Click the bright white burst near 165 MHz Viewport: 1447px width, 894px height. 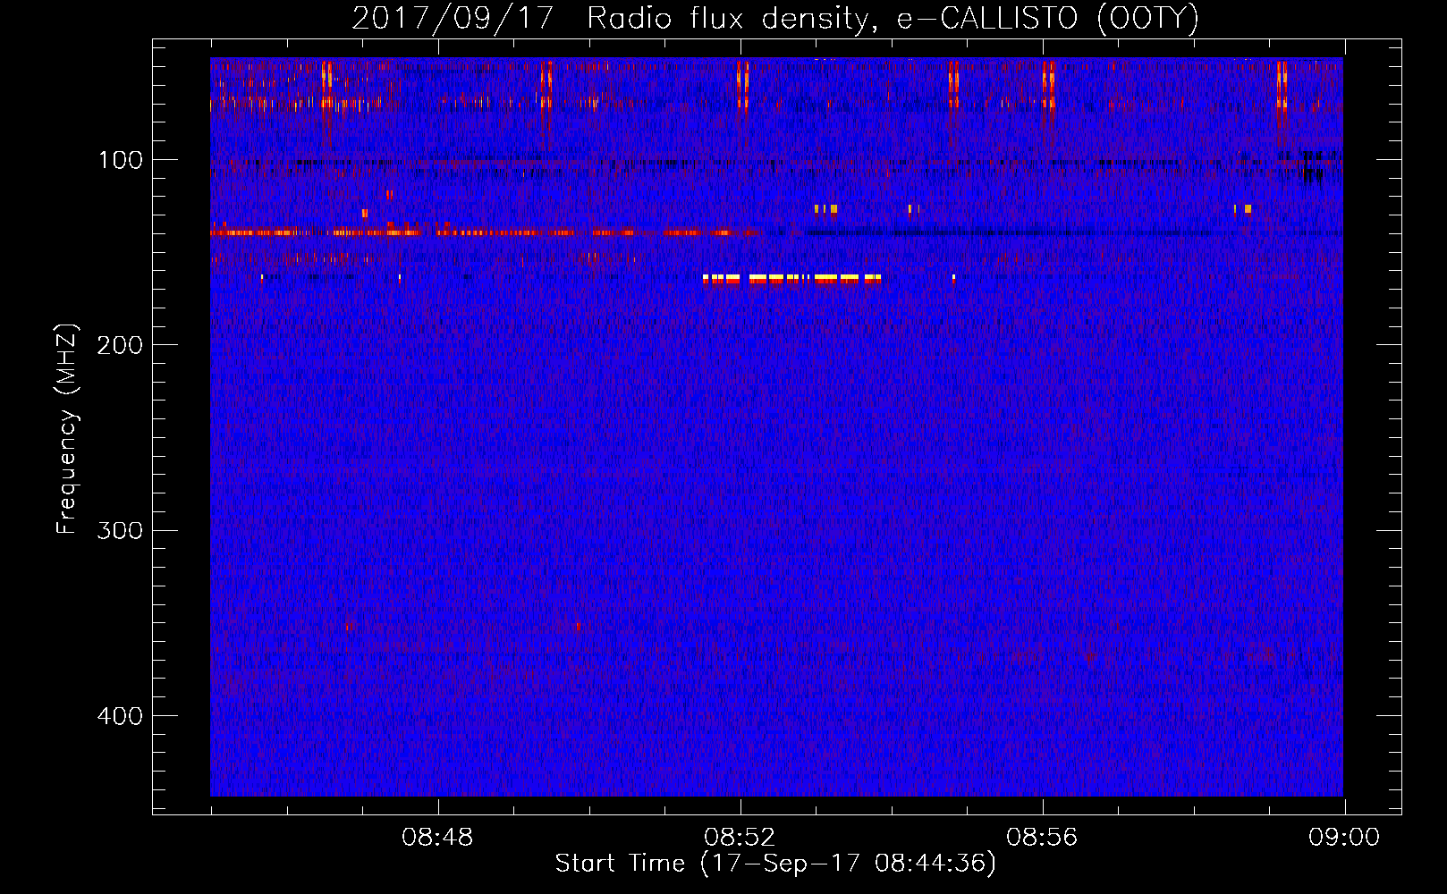pyautogui.click(x=792, y=279)
